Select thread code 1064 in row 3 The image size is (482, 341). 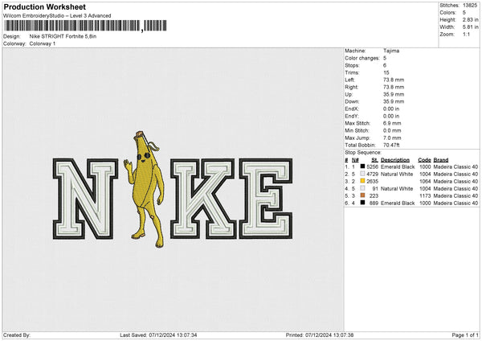[x=425, y=181]
